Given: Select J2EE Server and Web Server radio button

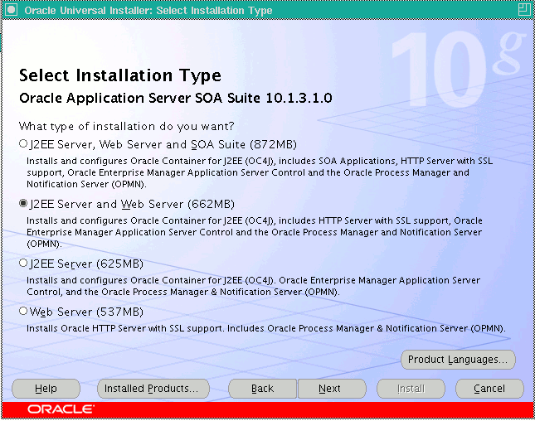Looking at the screenshot, I should (x=23, y=204).
